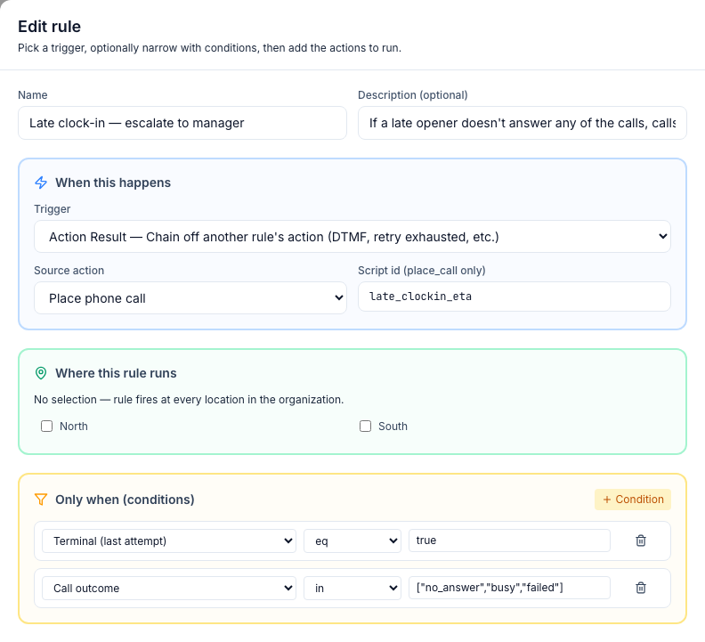Delete the Terminal (last attempt) condition
The image size is (705, 642).
pyautogui.click(x=641, y=540)
